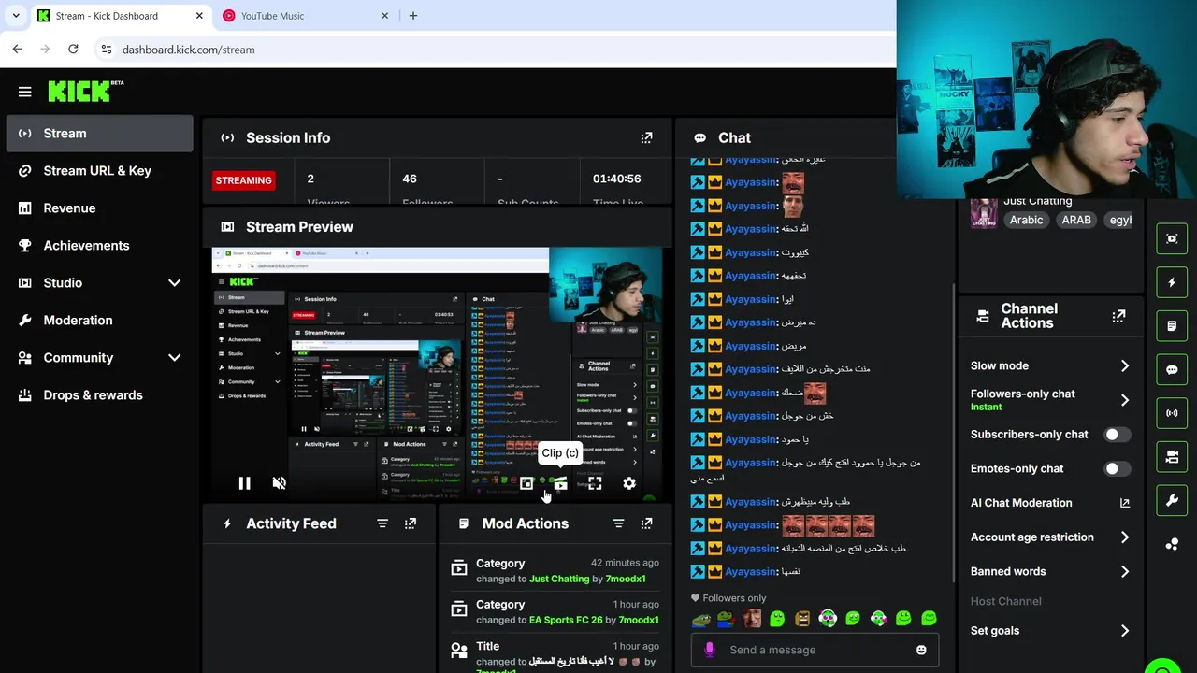Click the broadcast icon in right toolbar
Viewport: 1197px width, 673px height.
coord(1172,412)
